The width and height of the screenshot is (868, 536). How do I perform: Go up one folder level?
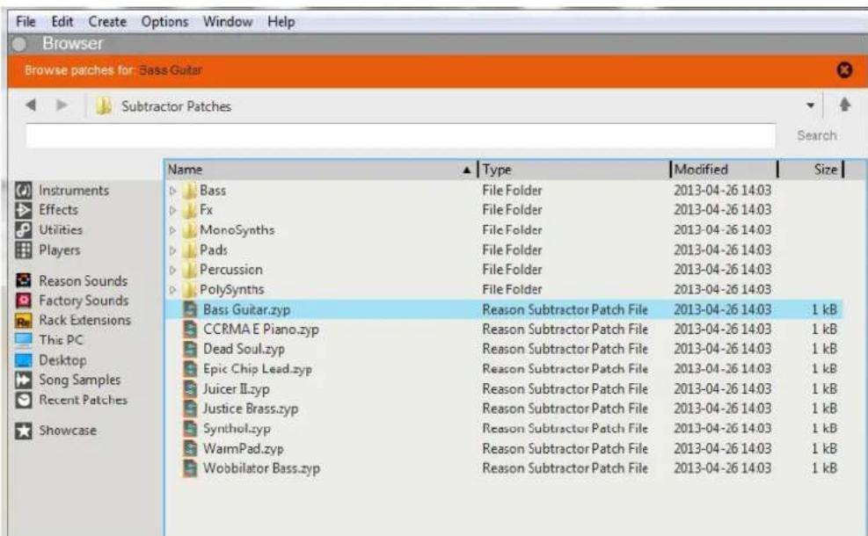(845, 105)
